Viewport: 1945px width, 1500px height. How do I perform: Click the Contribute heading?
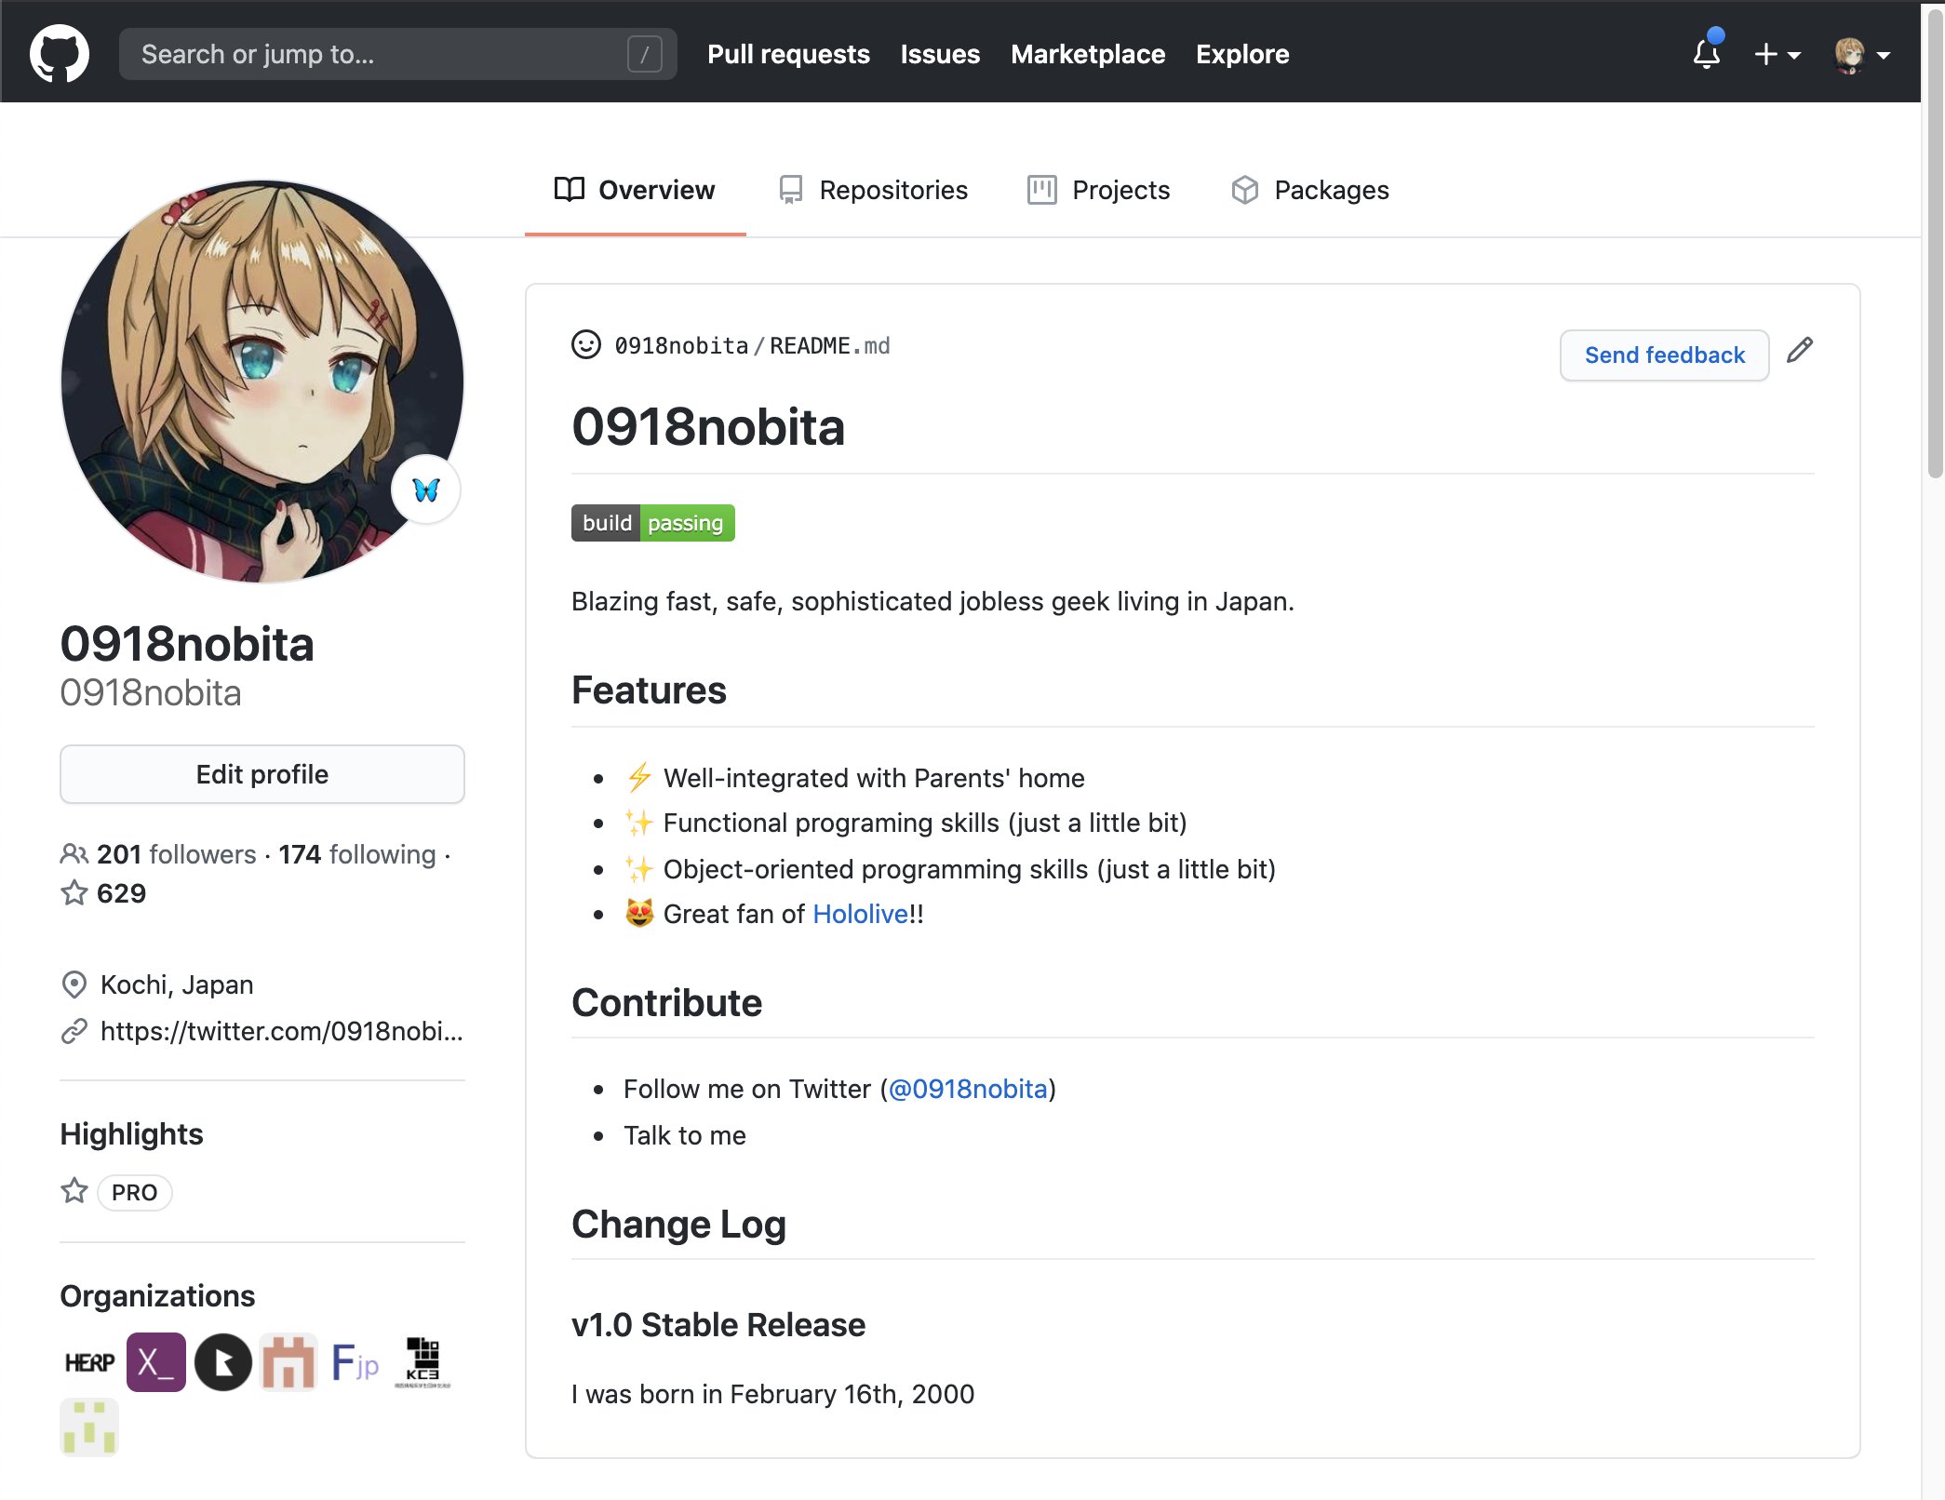pyautogui.click(x=666, y=1003)
